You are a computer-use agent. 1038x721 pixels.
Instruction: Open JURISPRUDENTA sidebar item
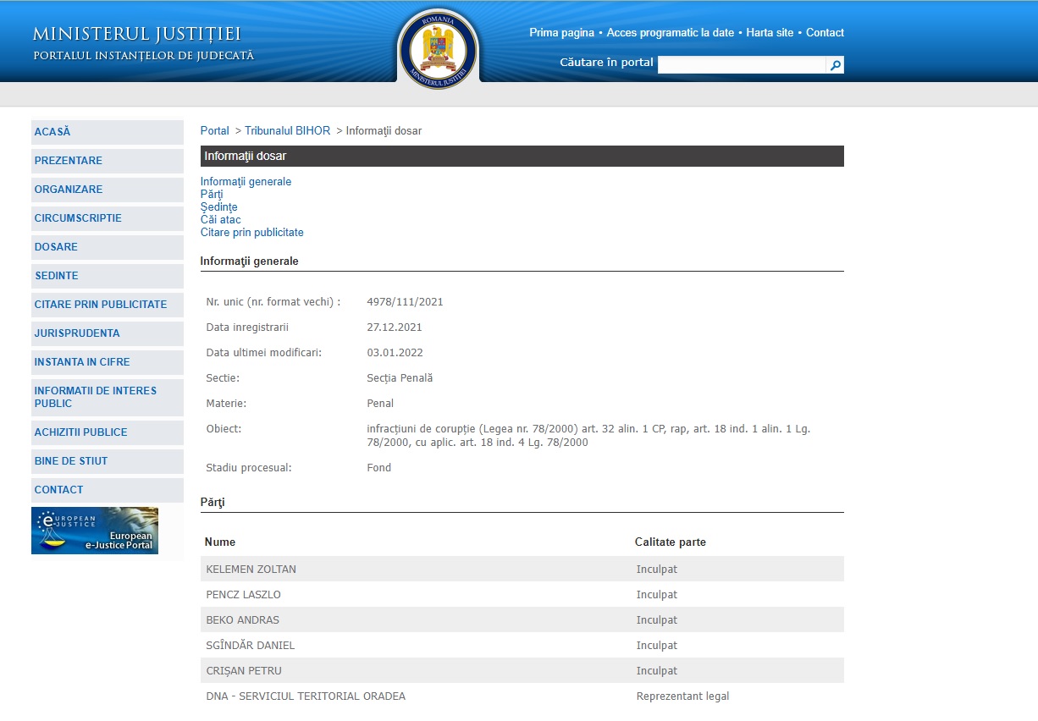[108, 333]
